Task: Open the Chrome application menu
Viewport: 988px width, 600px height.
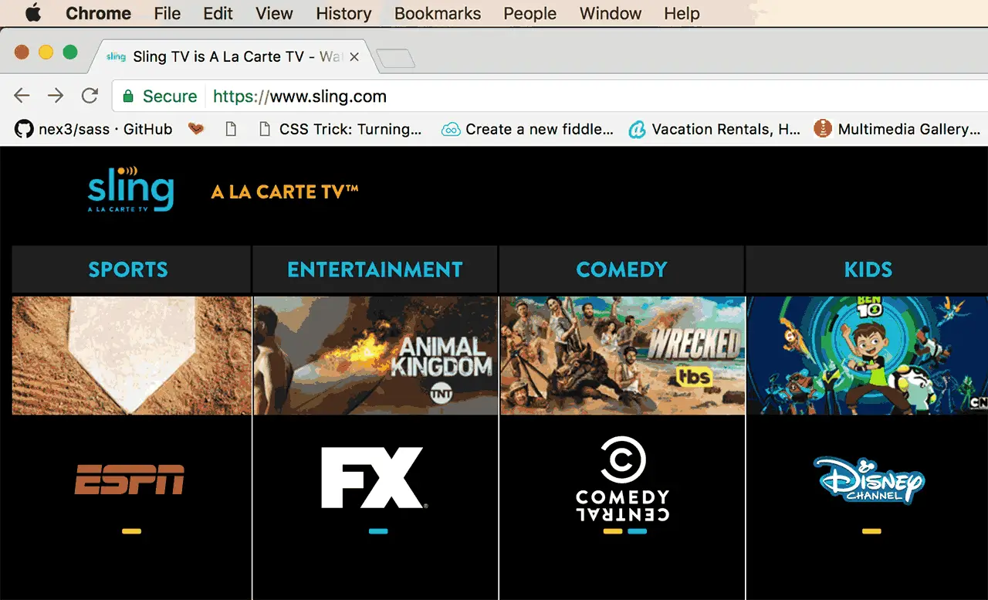Action: (x=98, y=13)
